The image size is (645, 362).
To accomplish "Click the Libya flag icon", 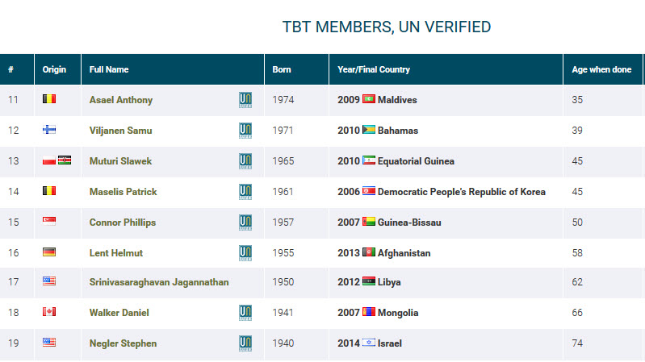I will [x=370, y=282].
